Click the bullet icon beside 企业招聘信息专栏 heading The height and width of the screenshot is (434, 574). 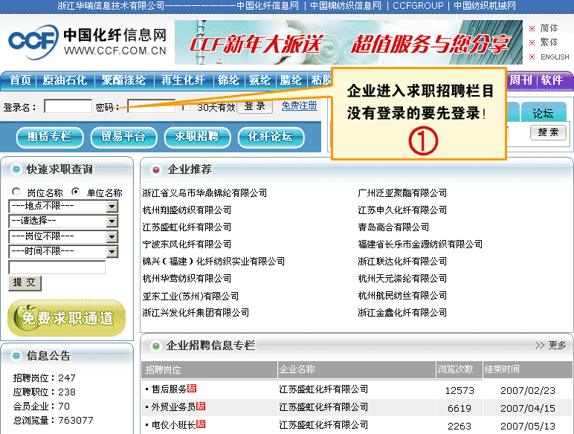tap(155, 346)
